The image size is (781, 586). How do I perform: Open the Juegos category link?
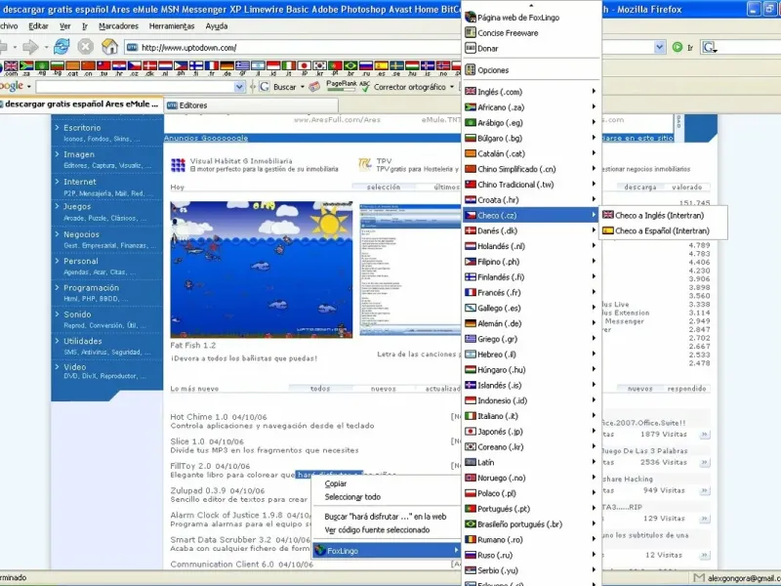click(77, 206)
